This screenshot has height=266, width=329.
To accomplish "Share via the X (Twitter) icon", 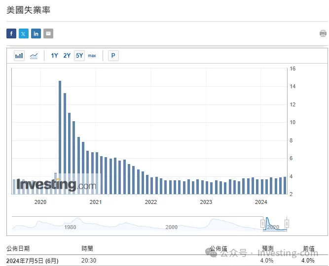I will click(24, 33).
